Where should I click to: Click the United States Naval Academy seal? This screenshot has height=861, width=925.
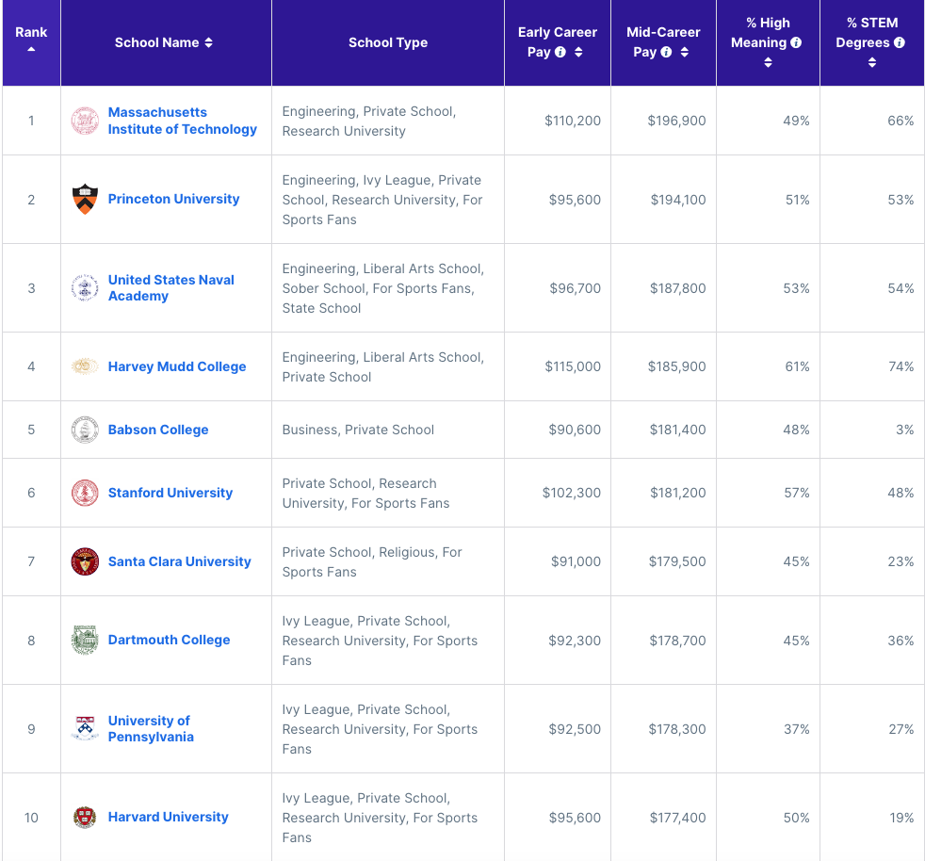click(85, 288)
